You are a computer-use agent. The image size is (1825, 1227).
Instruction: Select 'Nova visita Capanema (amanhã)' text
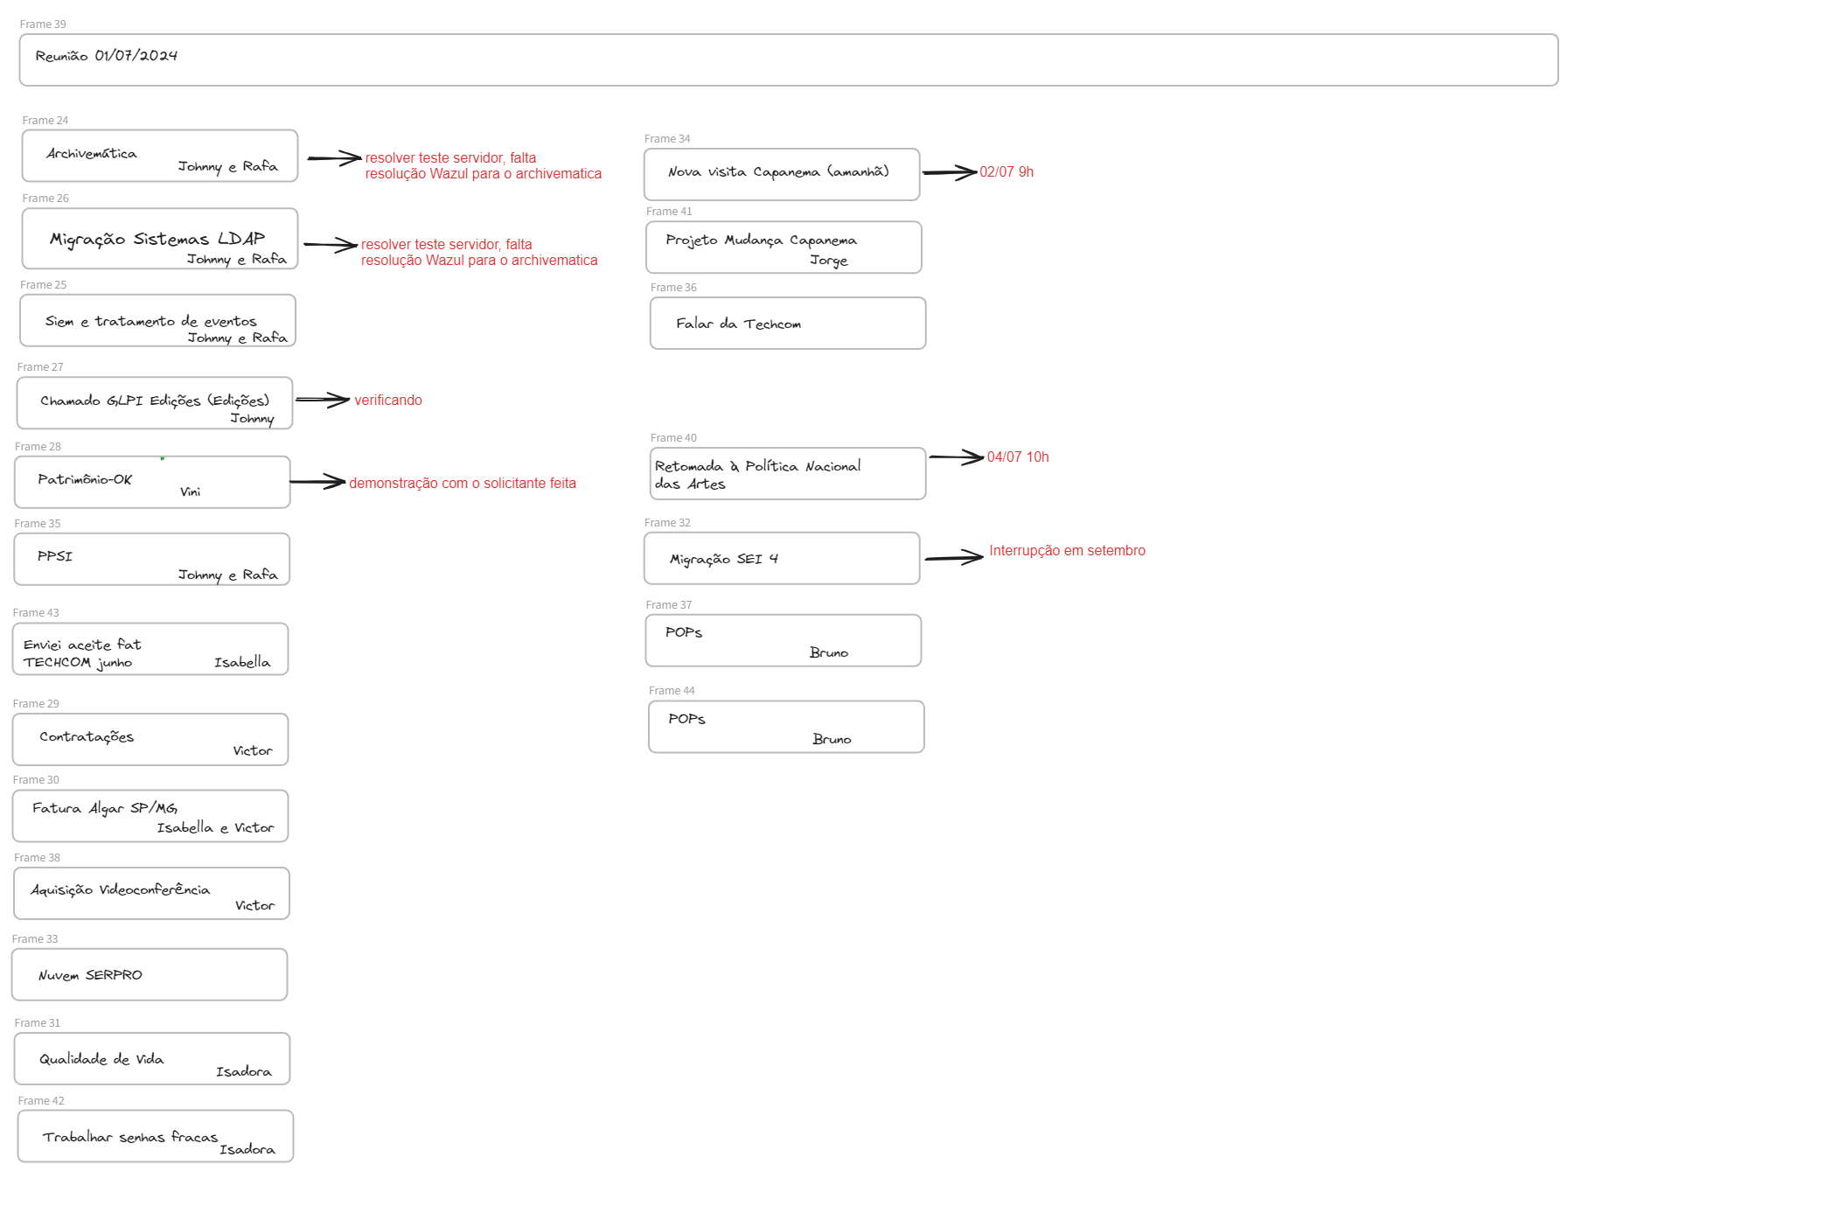pos(778,172)
